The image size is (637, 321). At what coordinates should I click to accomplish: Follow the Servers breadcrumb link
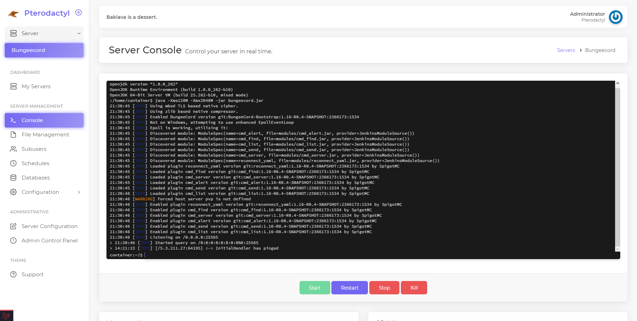pos(566,50)
